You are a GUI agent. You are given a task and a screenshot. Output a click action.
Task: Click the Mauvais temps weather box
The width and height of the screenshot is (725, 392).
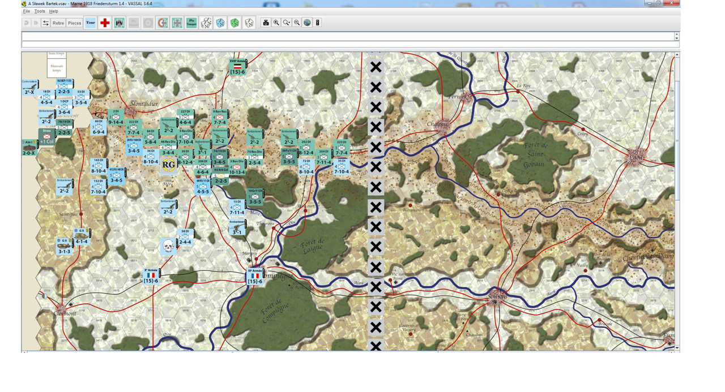56,68
